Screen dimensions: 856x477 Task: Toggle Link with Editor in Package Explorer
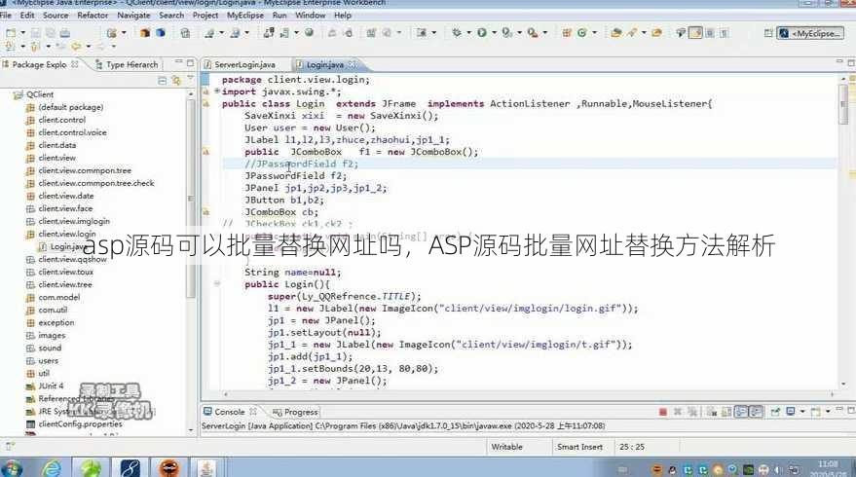(176, 81)
